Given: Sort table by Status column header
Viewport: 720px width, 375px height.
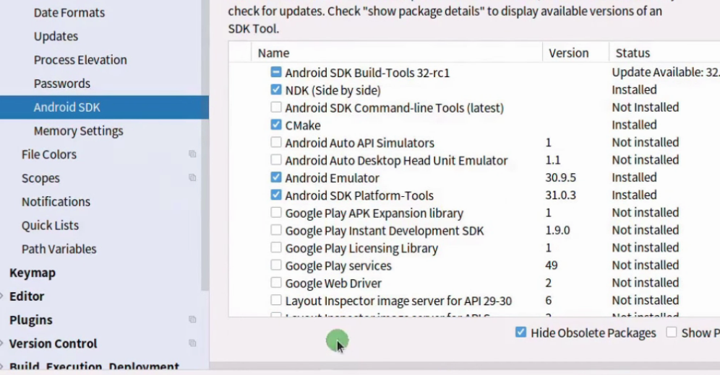Looking at the screenshot, I should (x=664, y=53).
